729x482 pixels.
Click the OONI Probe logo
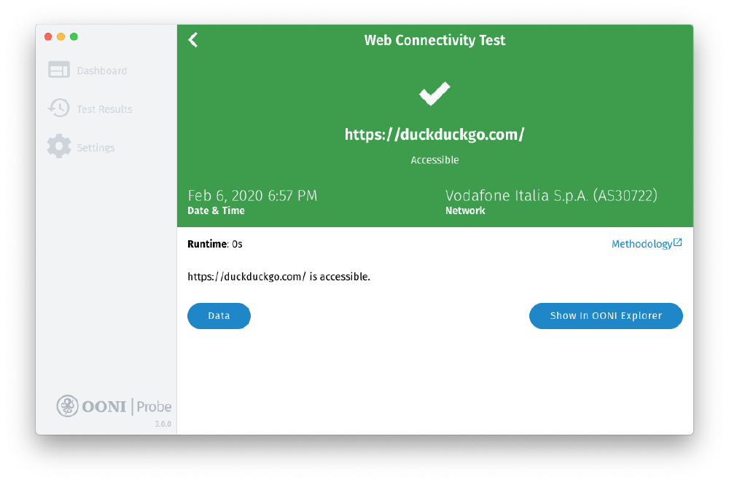pos(114,406)
